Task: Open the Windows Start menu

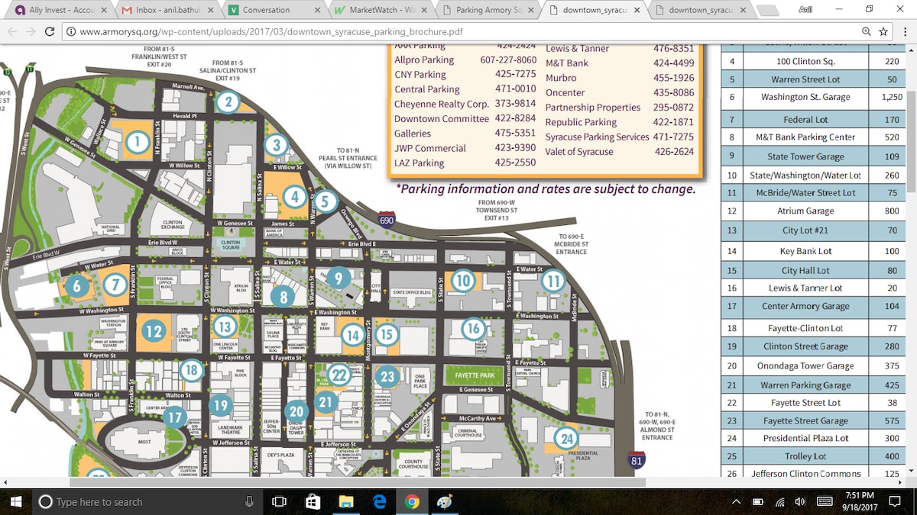Action: coord(16,501)
